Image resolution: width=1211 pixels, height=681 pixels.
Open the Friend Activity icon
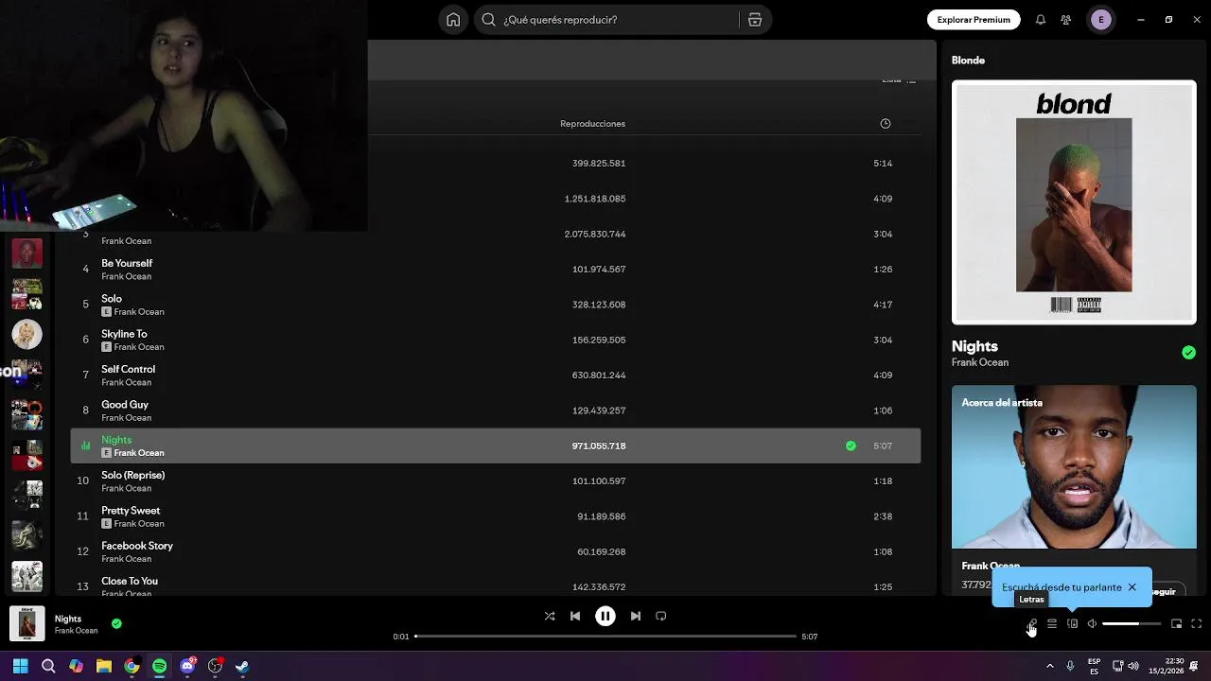(x=1066, y=20)
